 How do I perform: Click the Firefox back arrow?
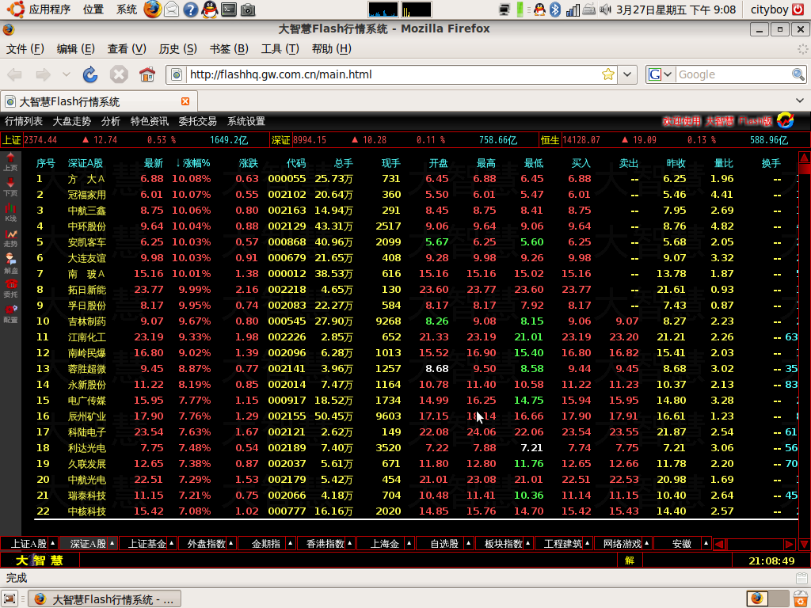(14, 74)
